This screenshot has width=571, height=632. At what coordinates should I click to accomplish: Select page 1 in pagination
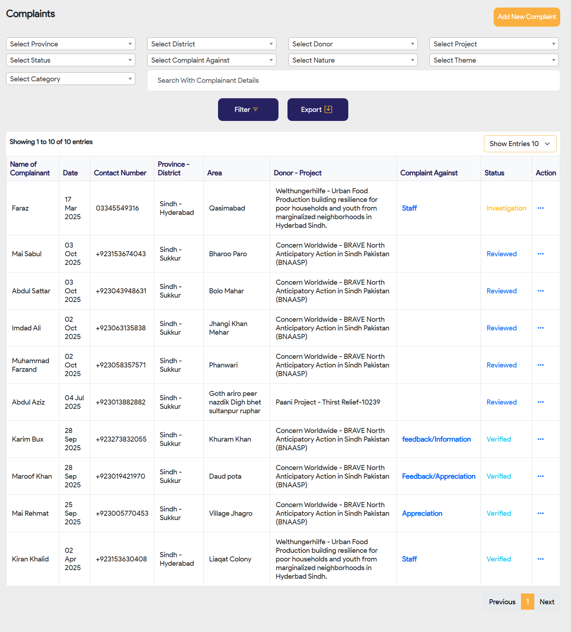click(527, 602)
